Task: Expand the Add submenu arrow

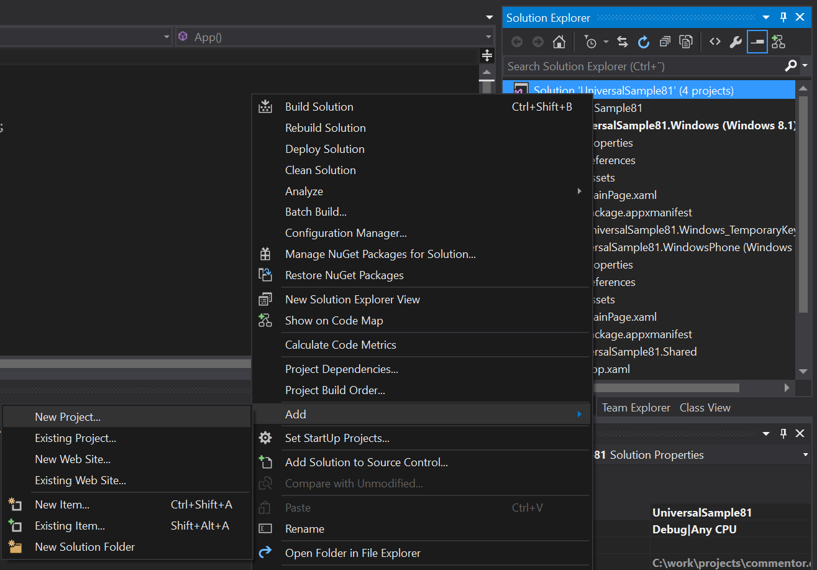Action: click(x=579, y=415)
